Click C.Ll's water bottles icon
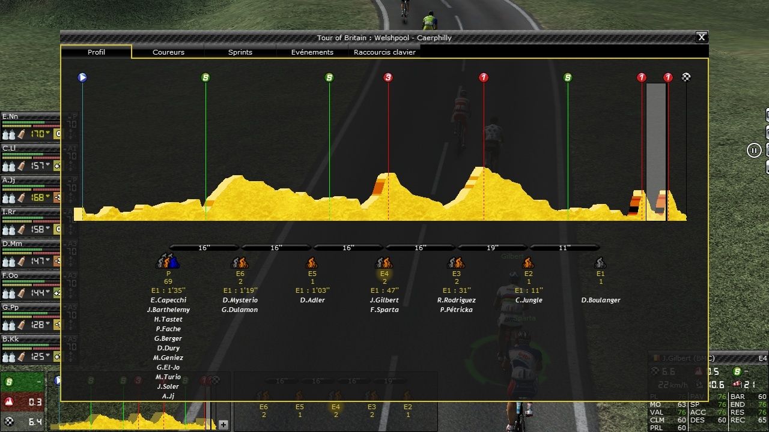769x432 pixels. tap(9, 166)
